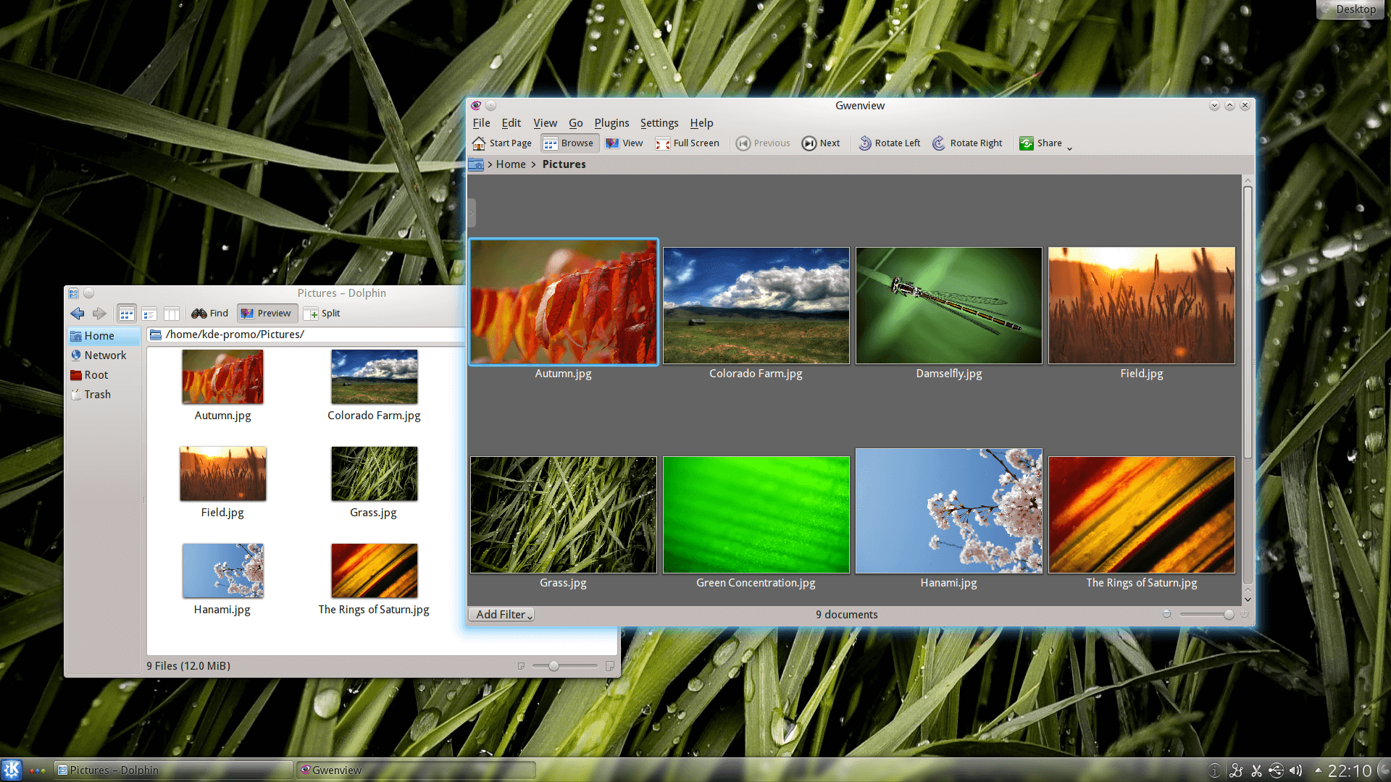Open the Plugins menu in Gwenview
1391x782 pixels.
611,122
